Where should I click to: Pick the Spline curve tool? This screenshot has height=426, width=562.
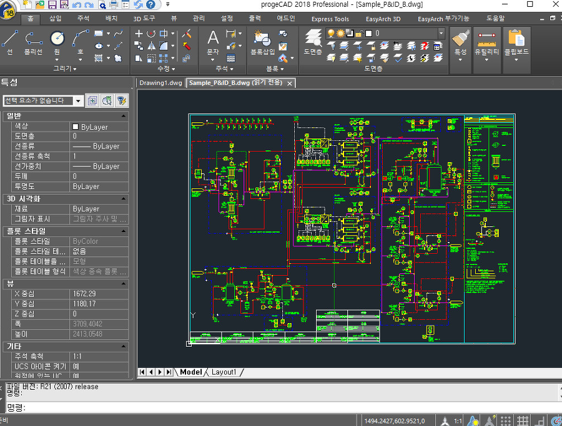(x=118, y=34)
